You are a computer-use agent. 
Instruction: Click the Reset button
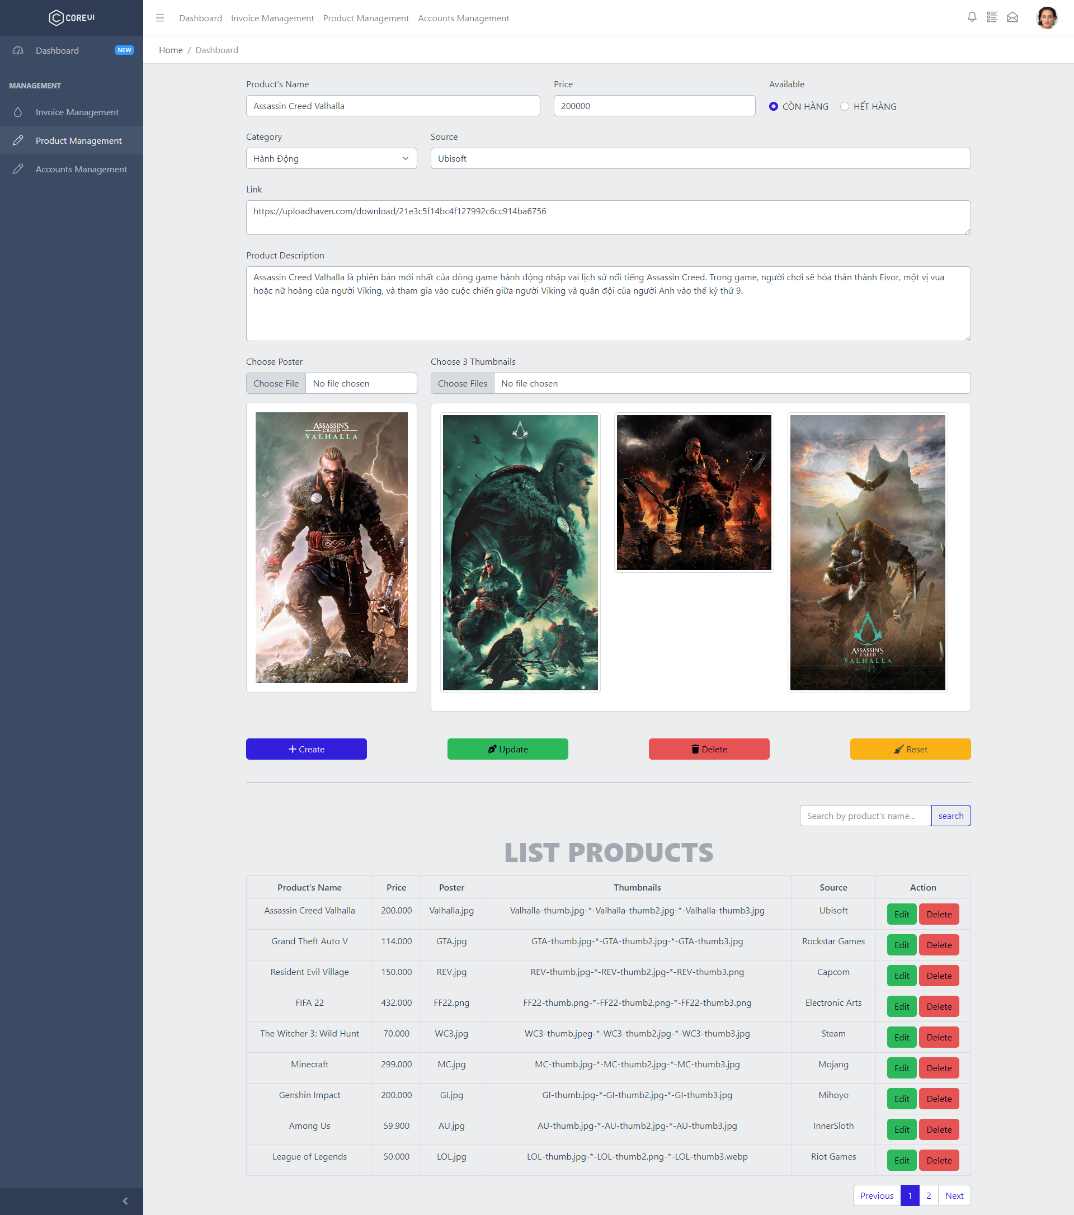click(910, 749)
